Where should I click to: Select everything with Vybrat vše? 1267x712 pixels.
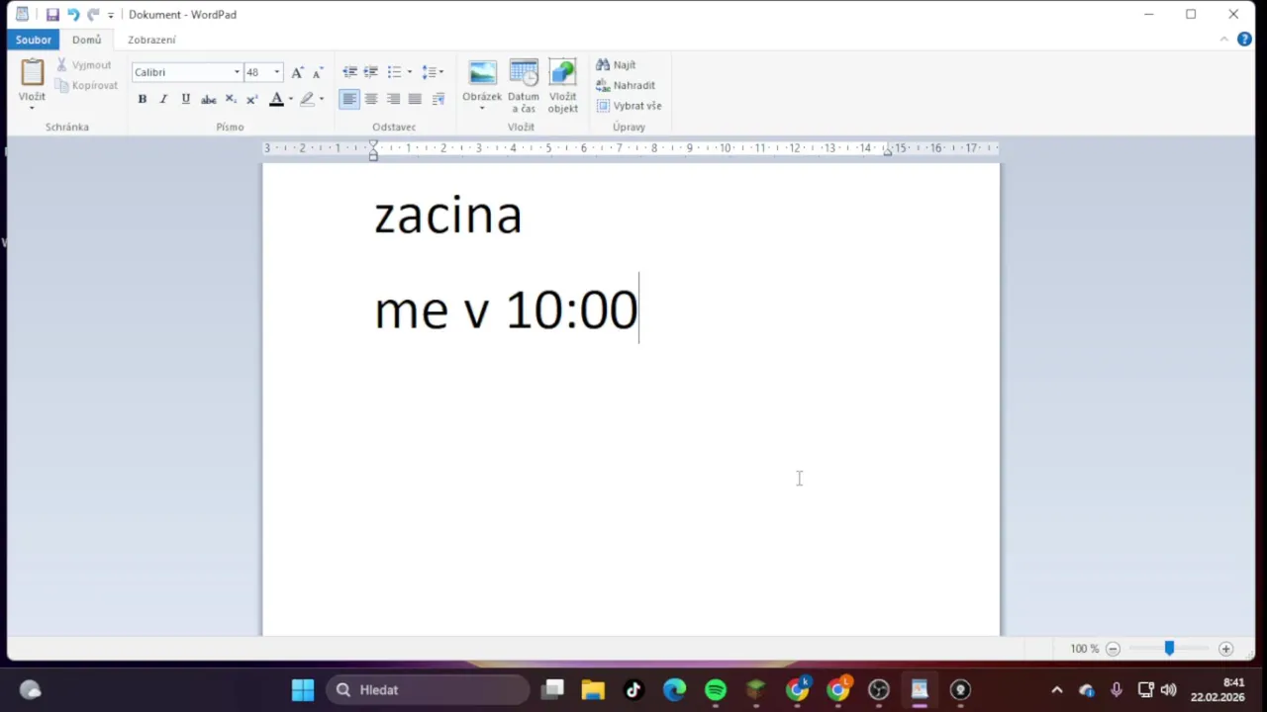(629, 106)
